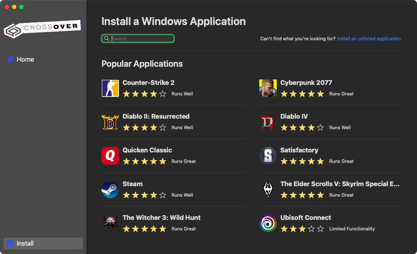The image size is (417, 254).
Task: Click the Cyberpunk 2077 character icon
Action: tap(268, 88)
